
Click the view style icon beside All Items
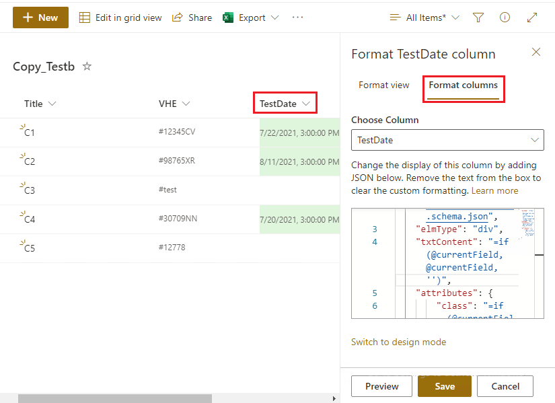(x=396, y=17)
